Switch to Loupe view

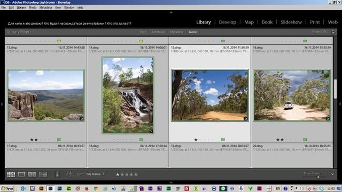tap(21, 174)
